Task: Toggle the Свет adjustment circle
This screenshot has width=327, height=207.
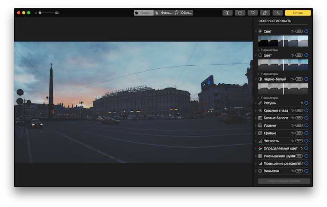Action: [x=306, y=31]
